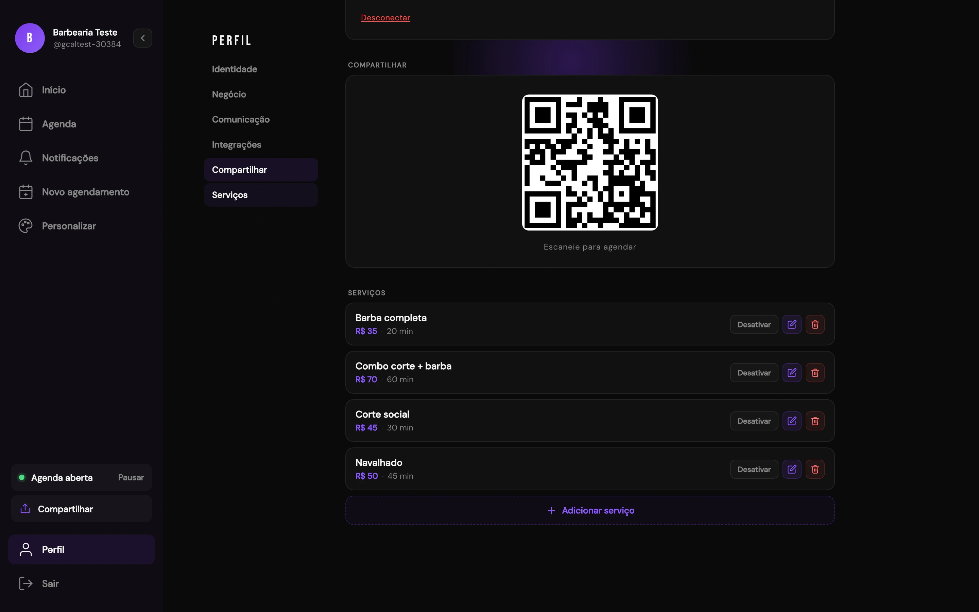
Task: Click the Barbearia Teste avatar circle
Action: point(30,38)
